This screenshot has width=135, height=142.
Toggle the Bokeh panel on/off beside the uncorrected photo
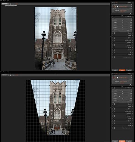(x=113, y=55)
